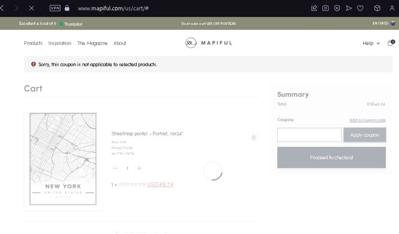Screen dimensions: 399x234
Task: Expand the Help dropdown
Action: click(x=371, y=43)
